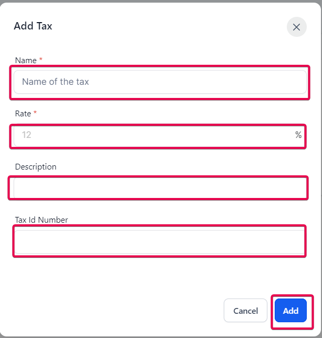Click the Name input field
This screenshot has height=338, width=322.
click(x=160, y=82)
